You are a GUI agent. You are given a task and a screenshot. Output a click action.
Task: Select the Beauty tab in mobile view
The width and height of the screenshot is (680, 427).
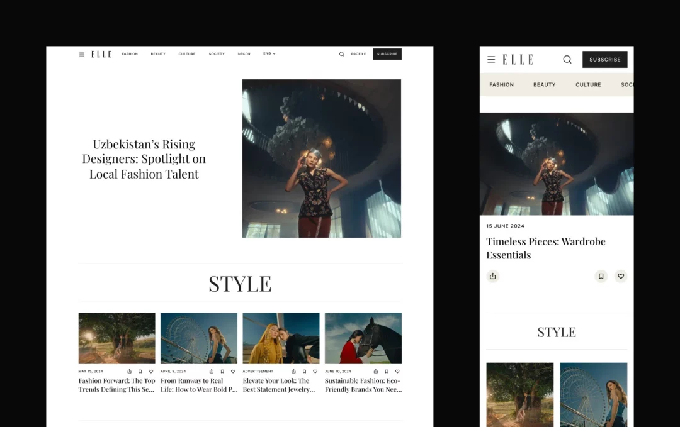click(x=544, y=84)
